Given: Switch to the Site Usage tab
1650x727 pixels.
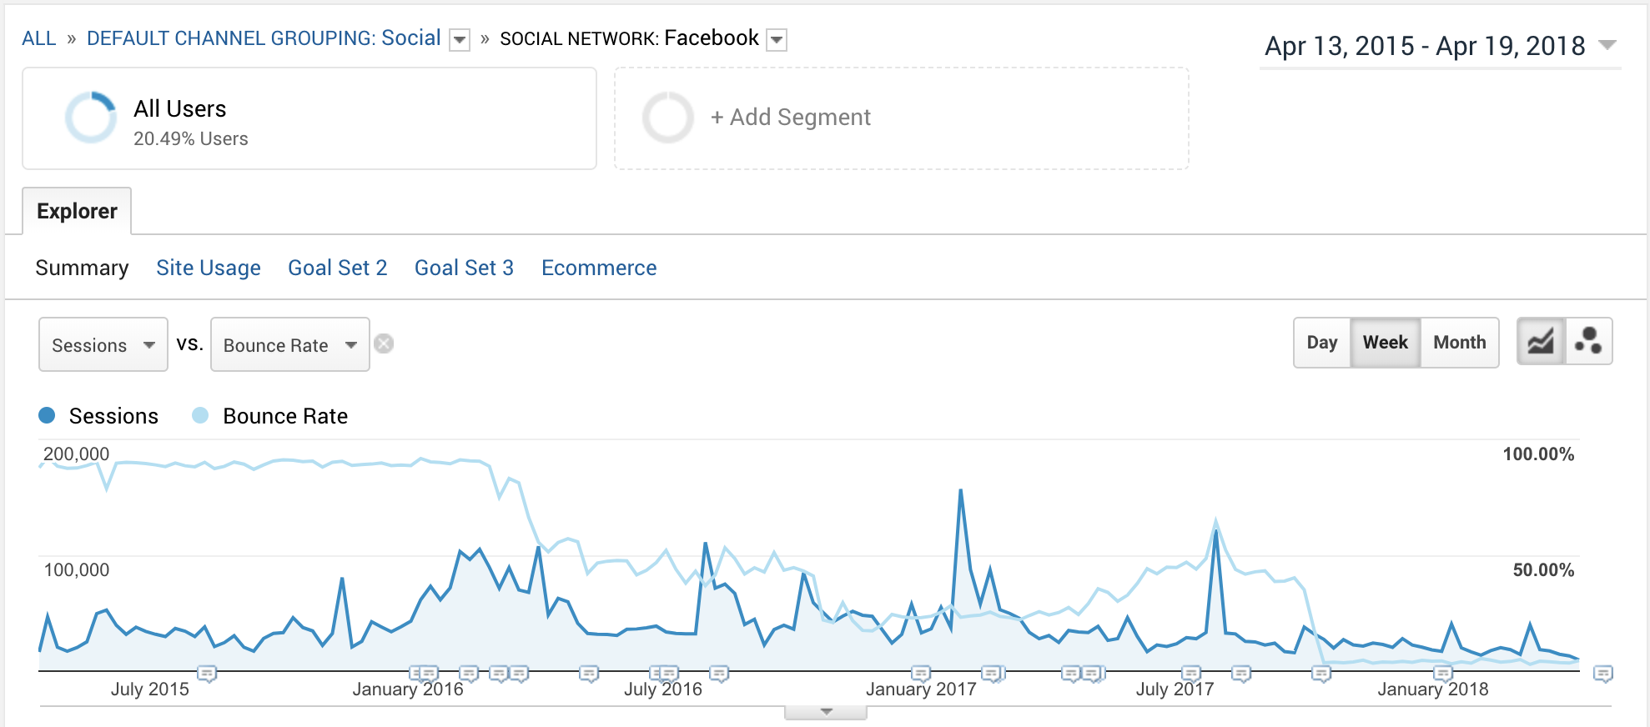Looking at the screenshot, I should click(x=209, y=268).
